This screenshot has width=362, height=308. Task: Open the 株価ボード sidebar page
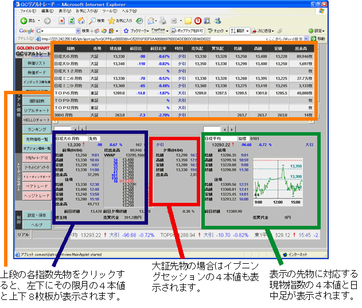[37, 72]
